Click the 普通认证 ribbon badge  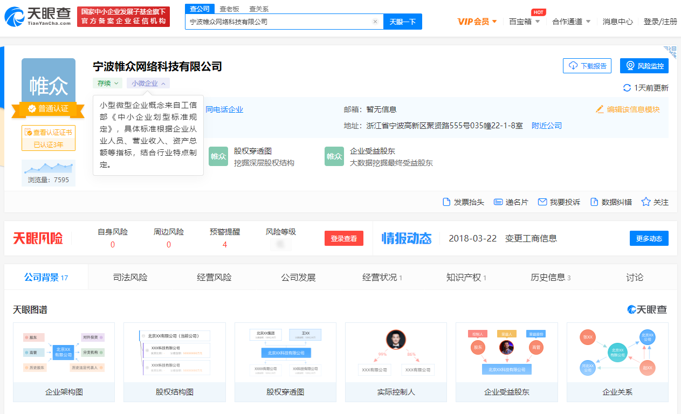point(49,108)
